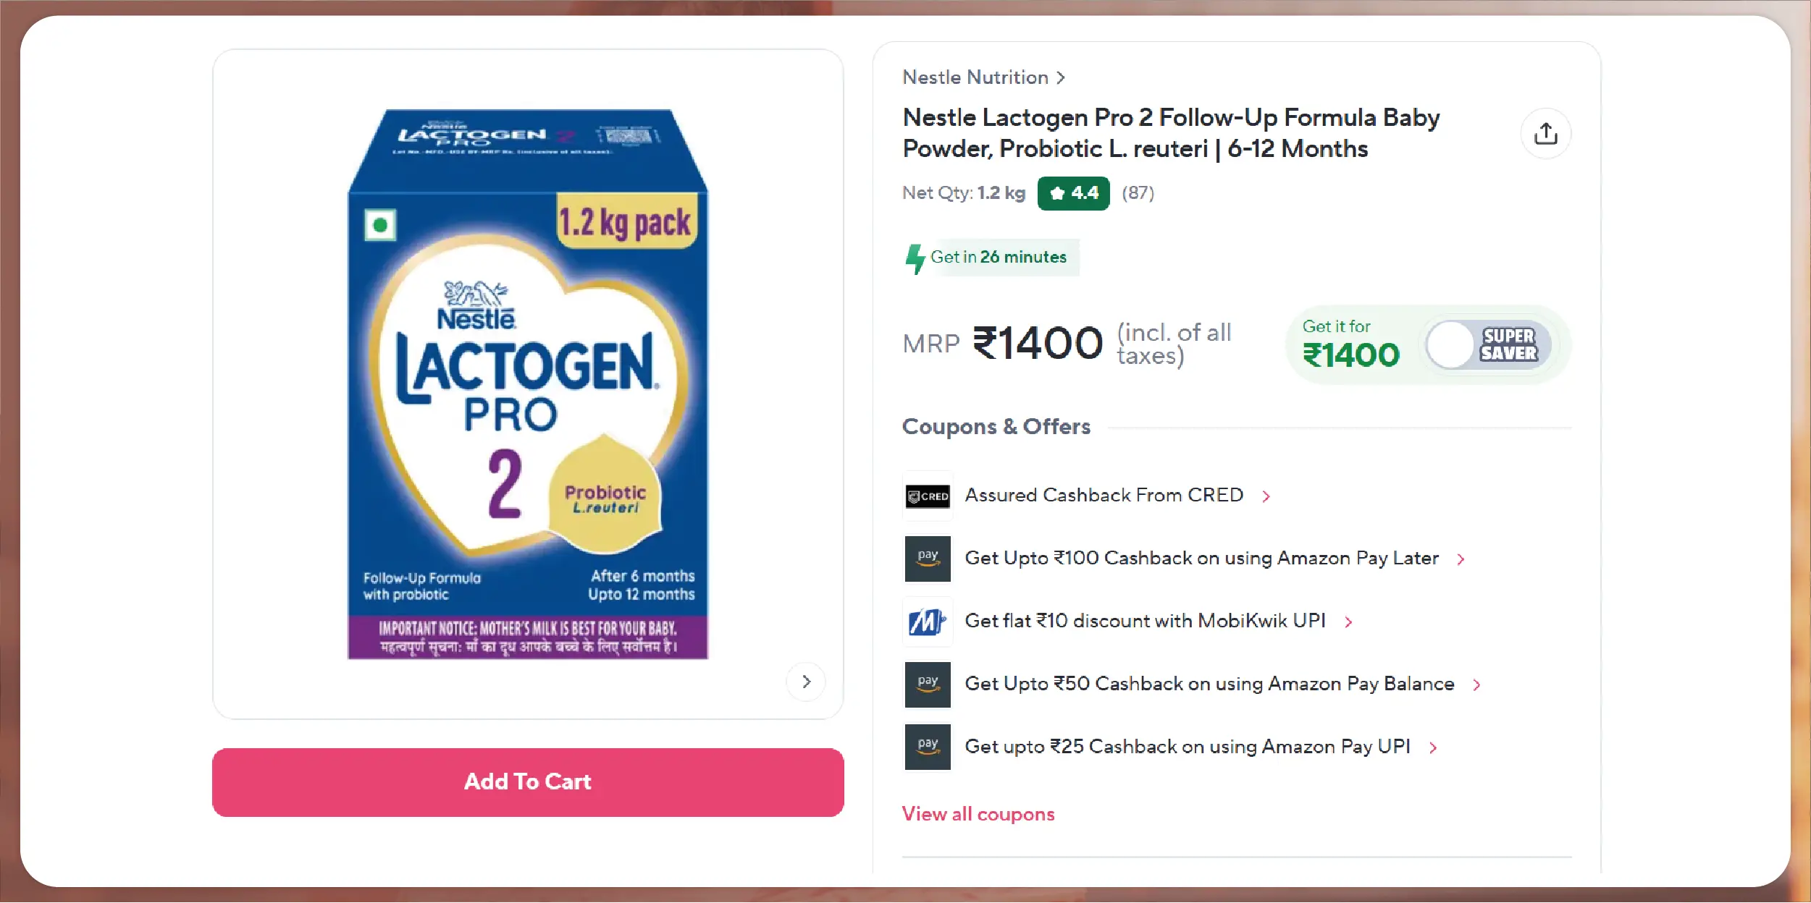Open View all coupons link

978,814
